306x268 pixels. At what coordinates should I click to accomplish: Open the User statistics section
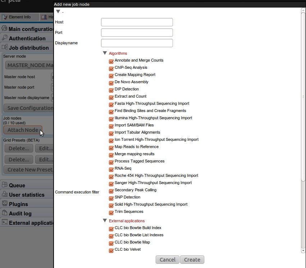point(27,195)
